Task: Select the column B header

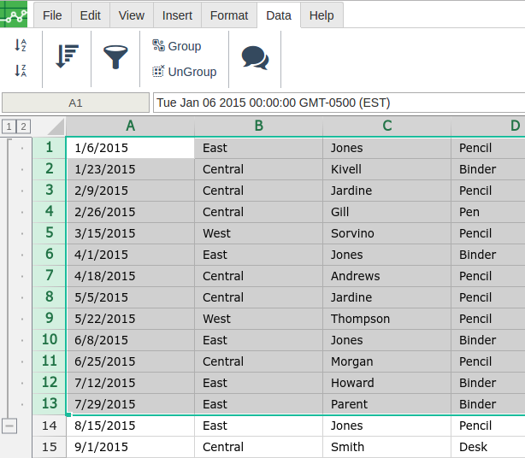Action: pyautogui.click(x=258, y=126)
